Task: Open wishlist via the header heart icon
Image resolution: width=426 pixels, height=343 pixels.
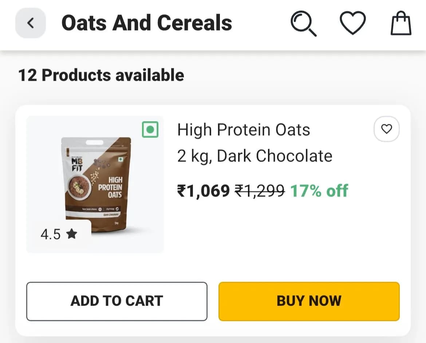Action: [x=352, y=23]
